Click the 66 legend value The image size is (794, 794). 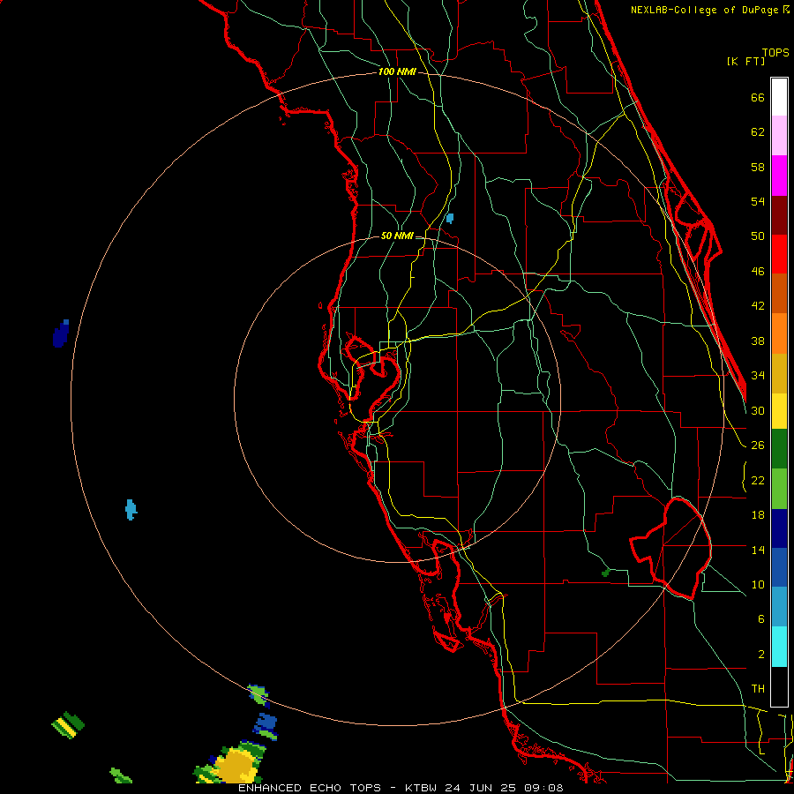[758, 97]
